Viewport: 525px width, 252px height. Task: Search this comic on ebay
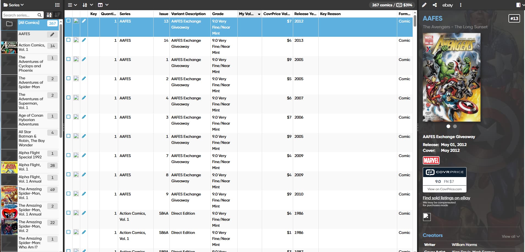(x=448, y=5)
